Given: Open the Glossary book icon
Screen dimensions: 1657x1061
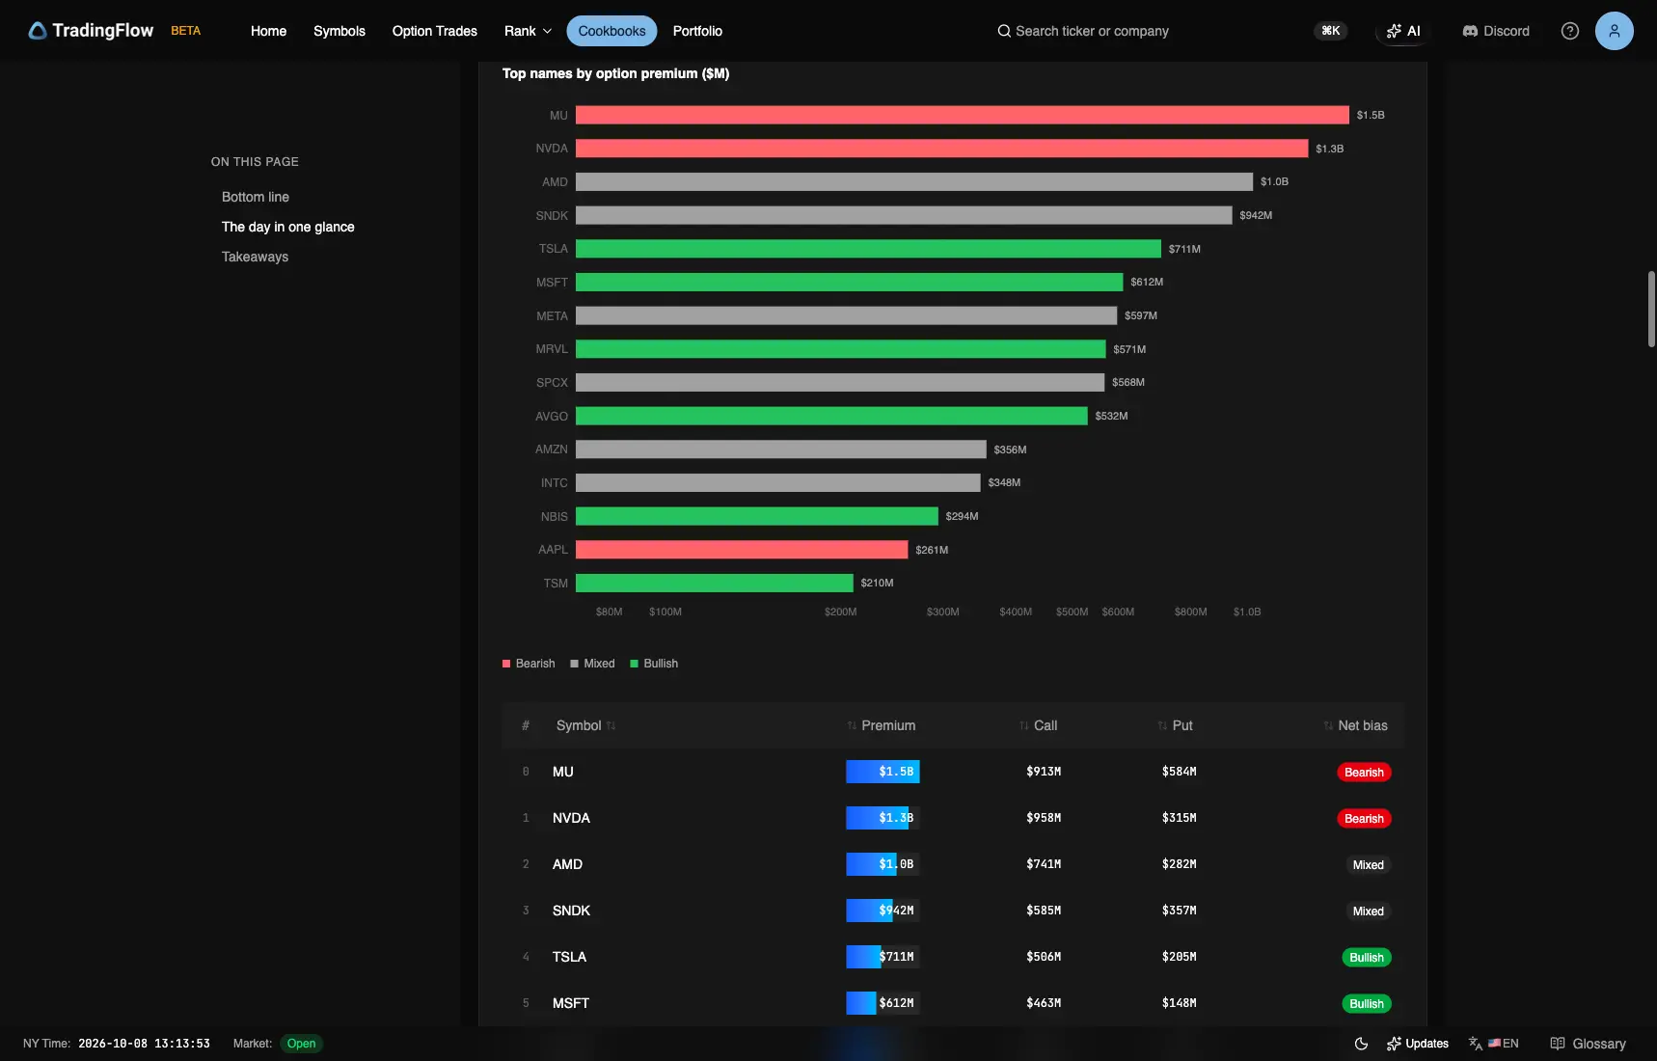Looking at the screenshot, I should pos(1558,1044).
